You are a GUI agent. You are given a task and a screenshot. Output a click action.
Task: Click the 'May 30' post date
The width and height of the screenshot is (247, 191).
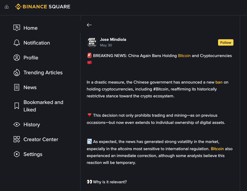tap(106, 45)
